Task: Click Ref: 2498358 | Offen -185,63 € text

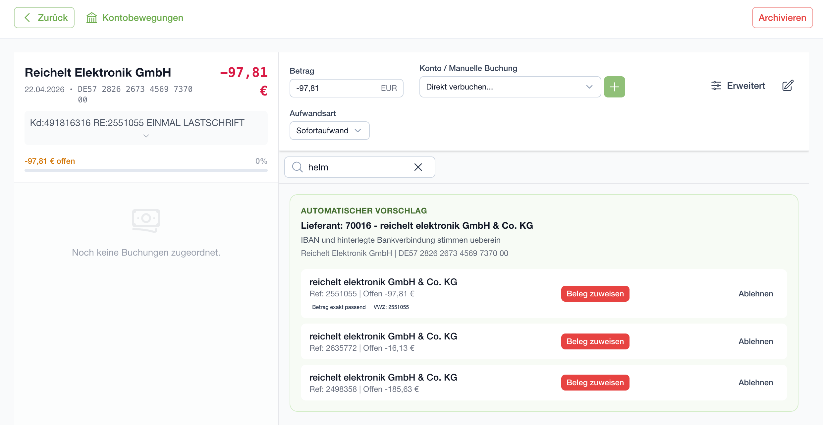Action: 364,389
